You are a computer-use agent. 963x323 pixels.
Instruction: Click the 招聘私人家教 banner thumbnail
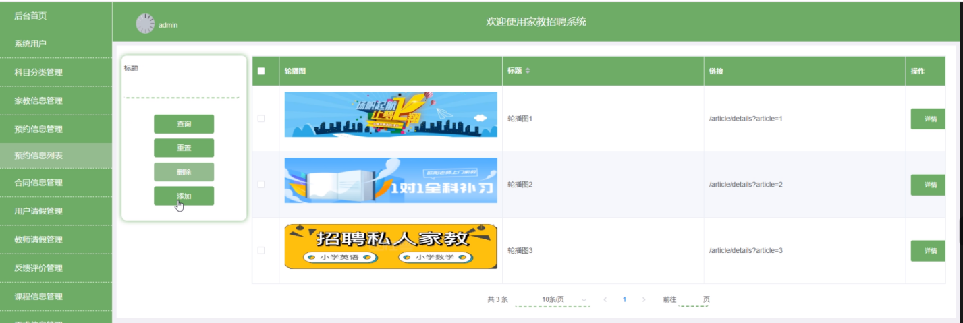(391, 246)
